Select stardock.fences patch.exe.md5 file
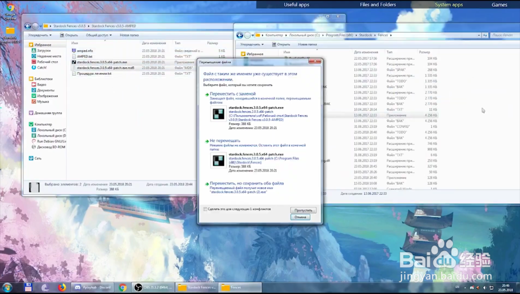Viewport: 520px width, 294px height. click(106, 68)
